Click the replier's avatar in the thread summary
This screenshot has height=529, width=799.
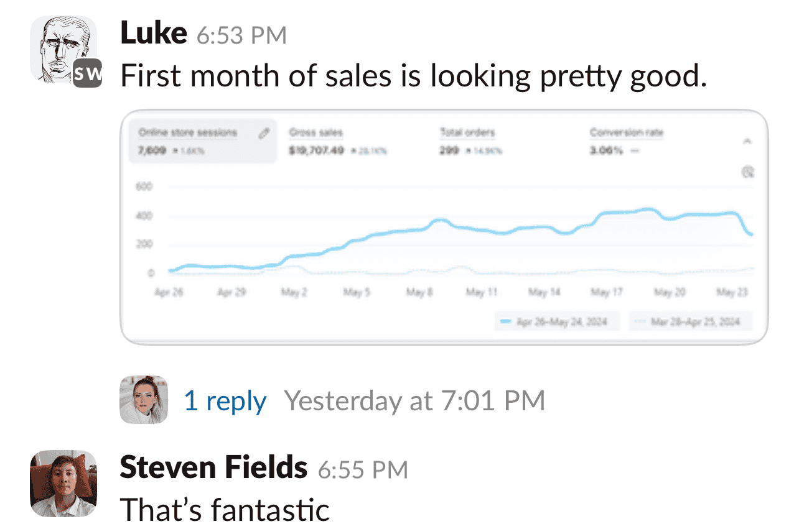click(x=144, y=400)
